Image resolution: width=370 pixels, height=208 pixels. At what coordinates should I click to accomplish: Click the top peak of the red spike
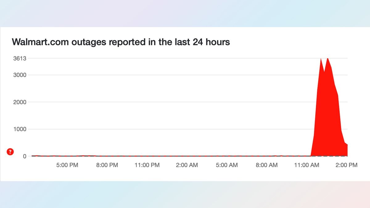tap(327, 58)
